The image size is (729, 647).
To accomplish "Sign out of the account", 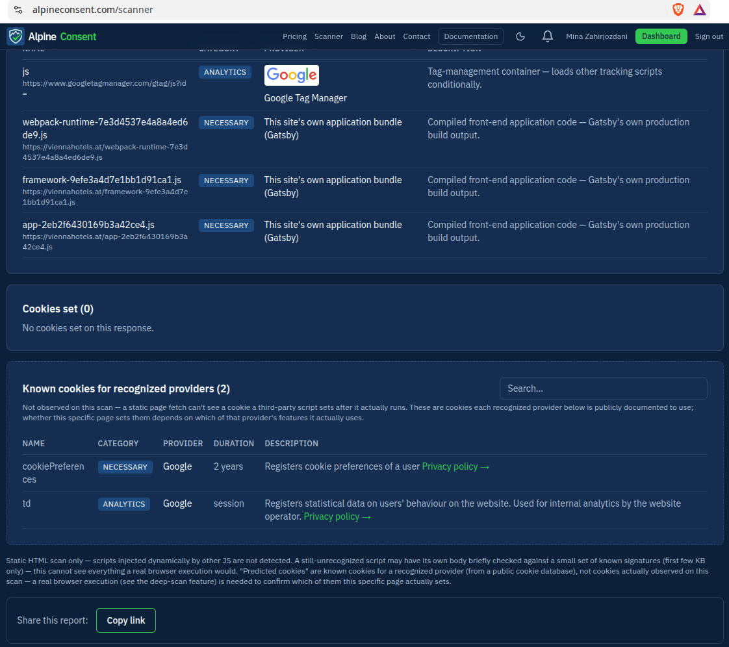I will pos(709,36).
